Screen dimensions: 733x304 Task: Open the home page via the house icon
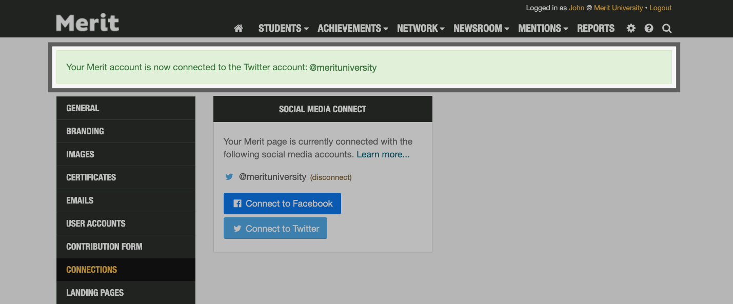[238, 28]
